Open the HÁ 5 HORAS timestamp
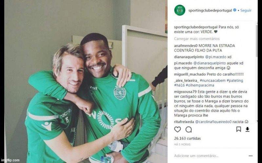The image size is (262, 163). coord(182,144)
